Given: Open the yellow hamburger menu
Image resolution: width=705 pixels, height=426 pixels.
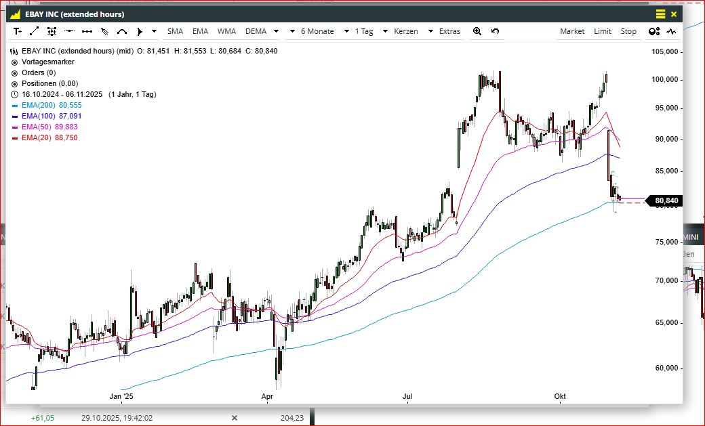Looking at the screenshot, I should click(x=660, y=14).
